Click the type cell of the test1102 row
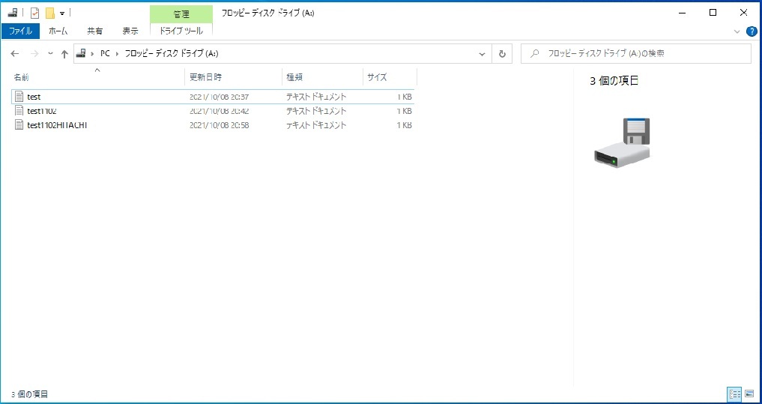The height and width of the screenshot is (404, 762). click(316, 111)
